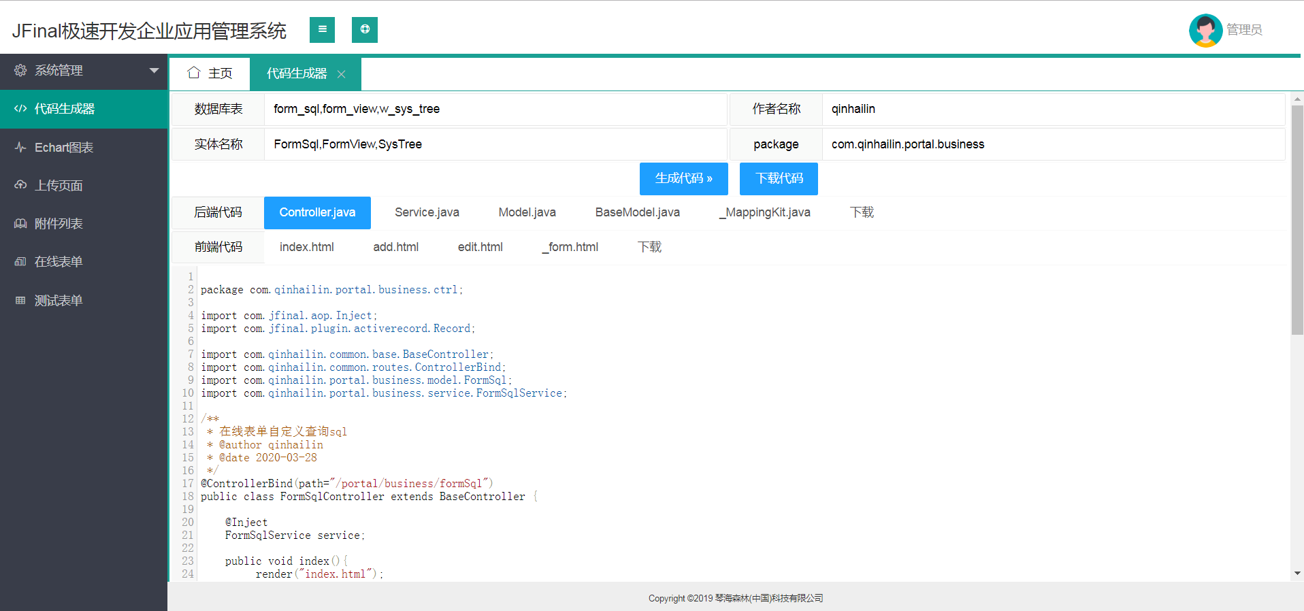Click the 后端代码 label
Viewport: 1304px width, 611px height.
click(x=218, y=212)
